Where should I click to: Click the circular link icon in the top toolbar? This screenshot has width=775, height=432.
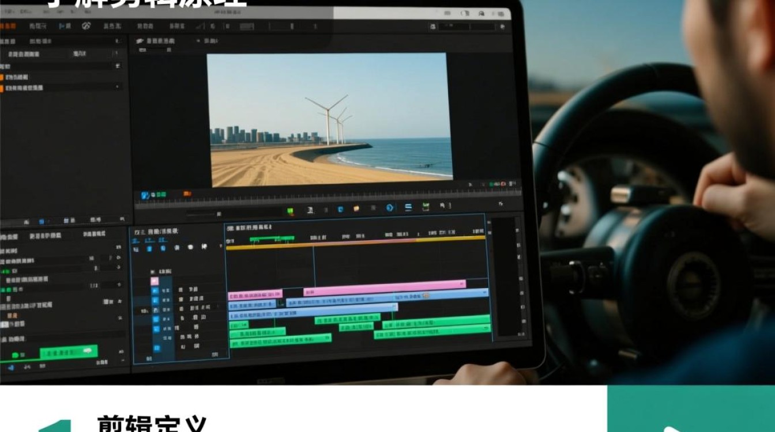(x=86, y=26)
